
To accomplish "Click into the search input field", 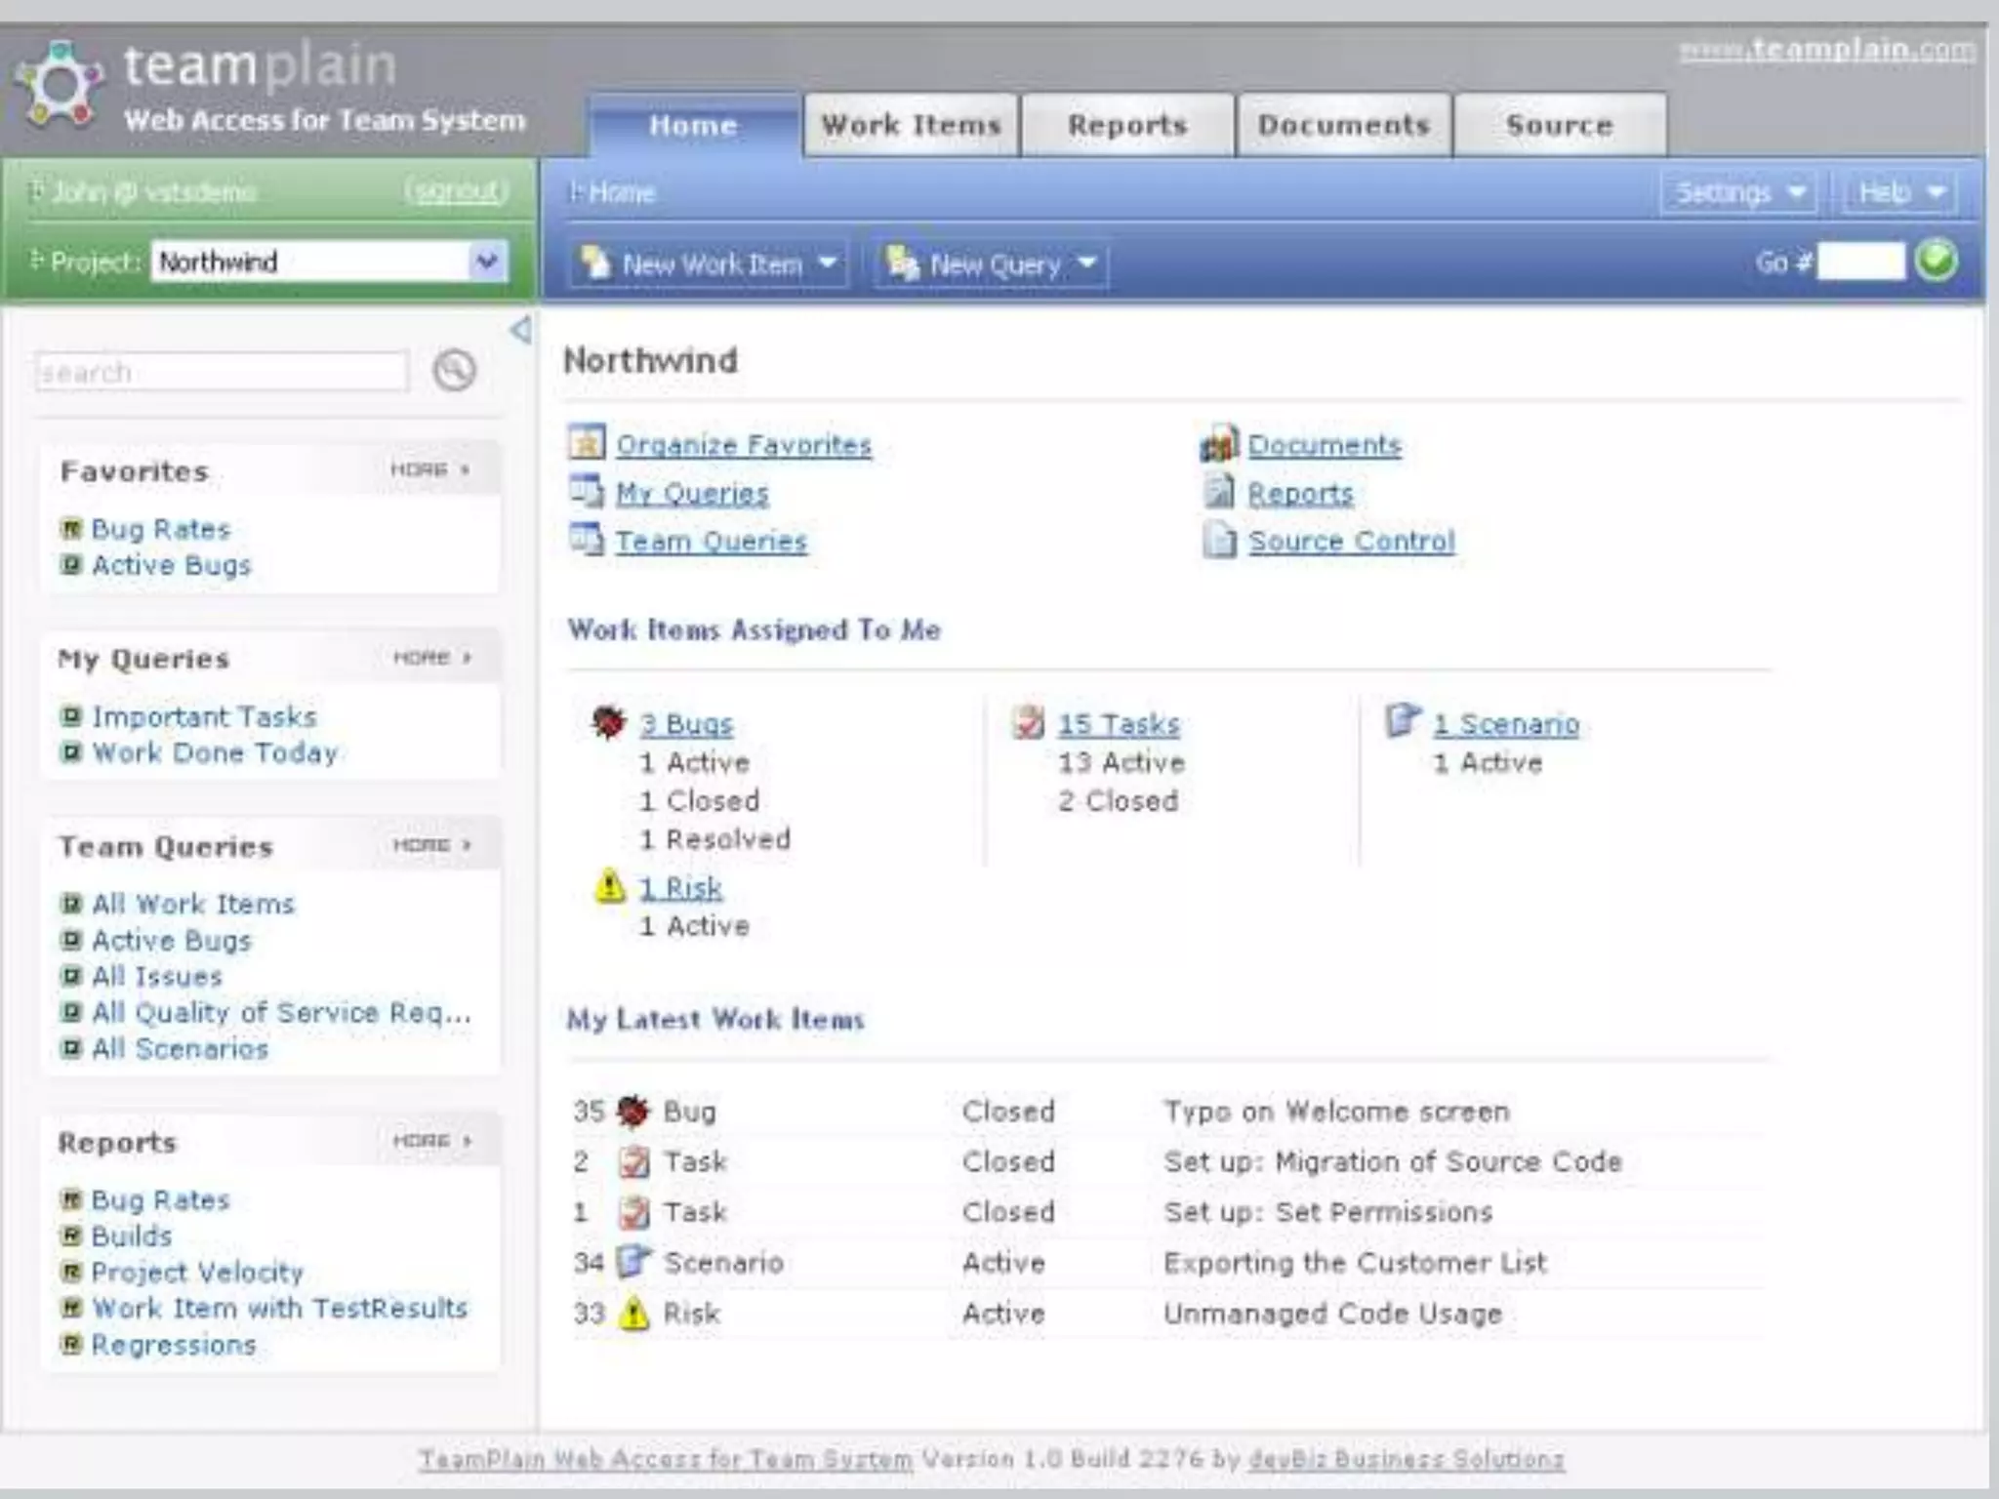I will (x=222, y=372).
